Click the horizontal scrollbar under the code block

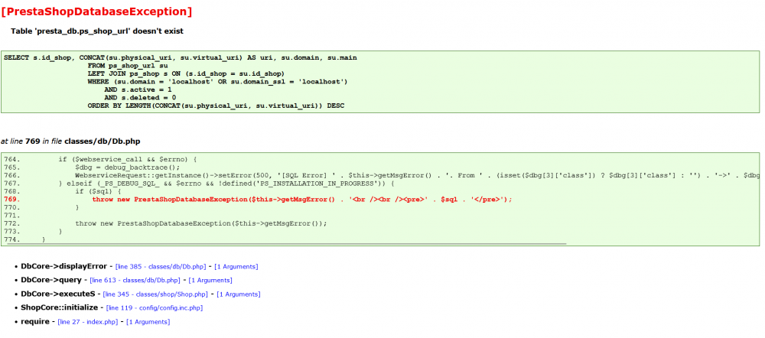click(x=285, y=242)
